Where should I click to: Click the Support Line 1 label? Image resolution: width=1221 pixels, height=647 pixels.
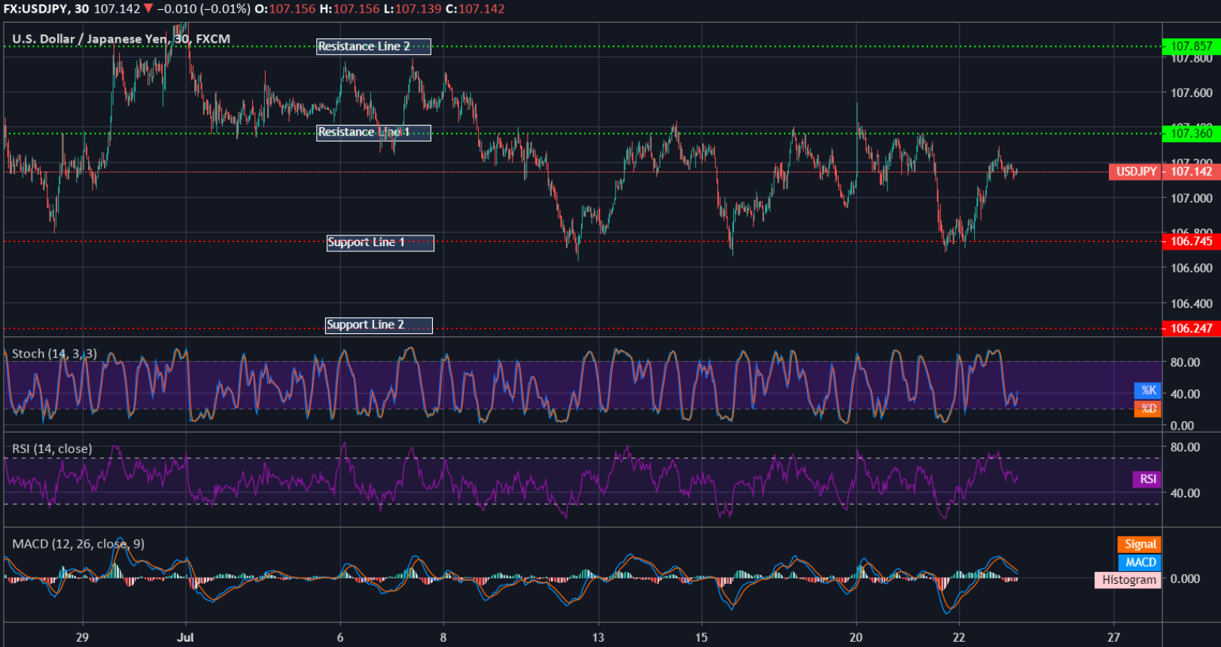click(x=380, y=242)
